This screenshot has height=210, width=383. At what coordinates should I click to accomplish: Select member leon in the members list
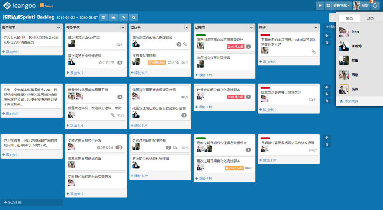point(355,32)
